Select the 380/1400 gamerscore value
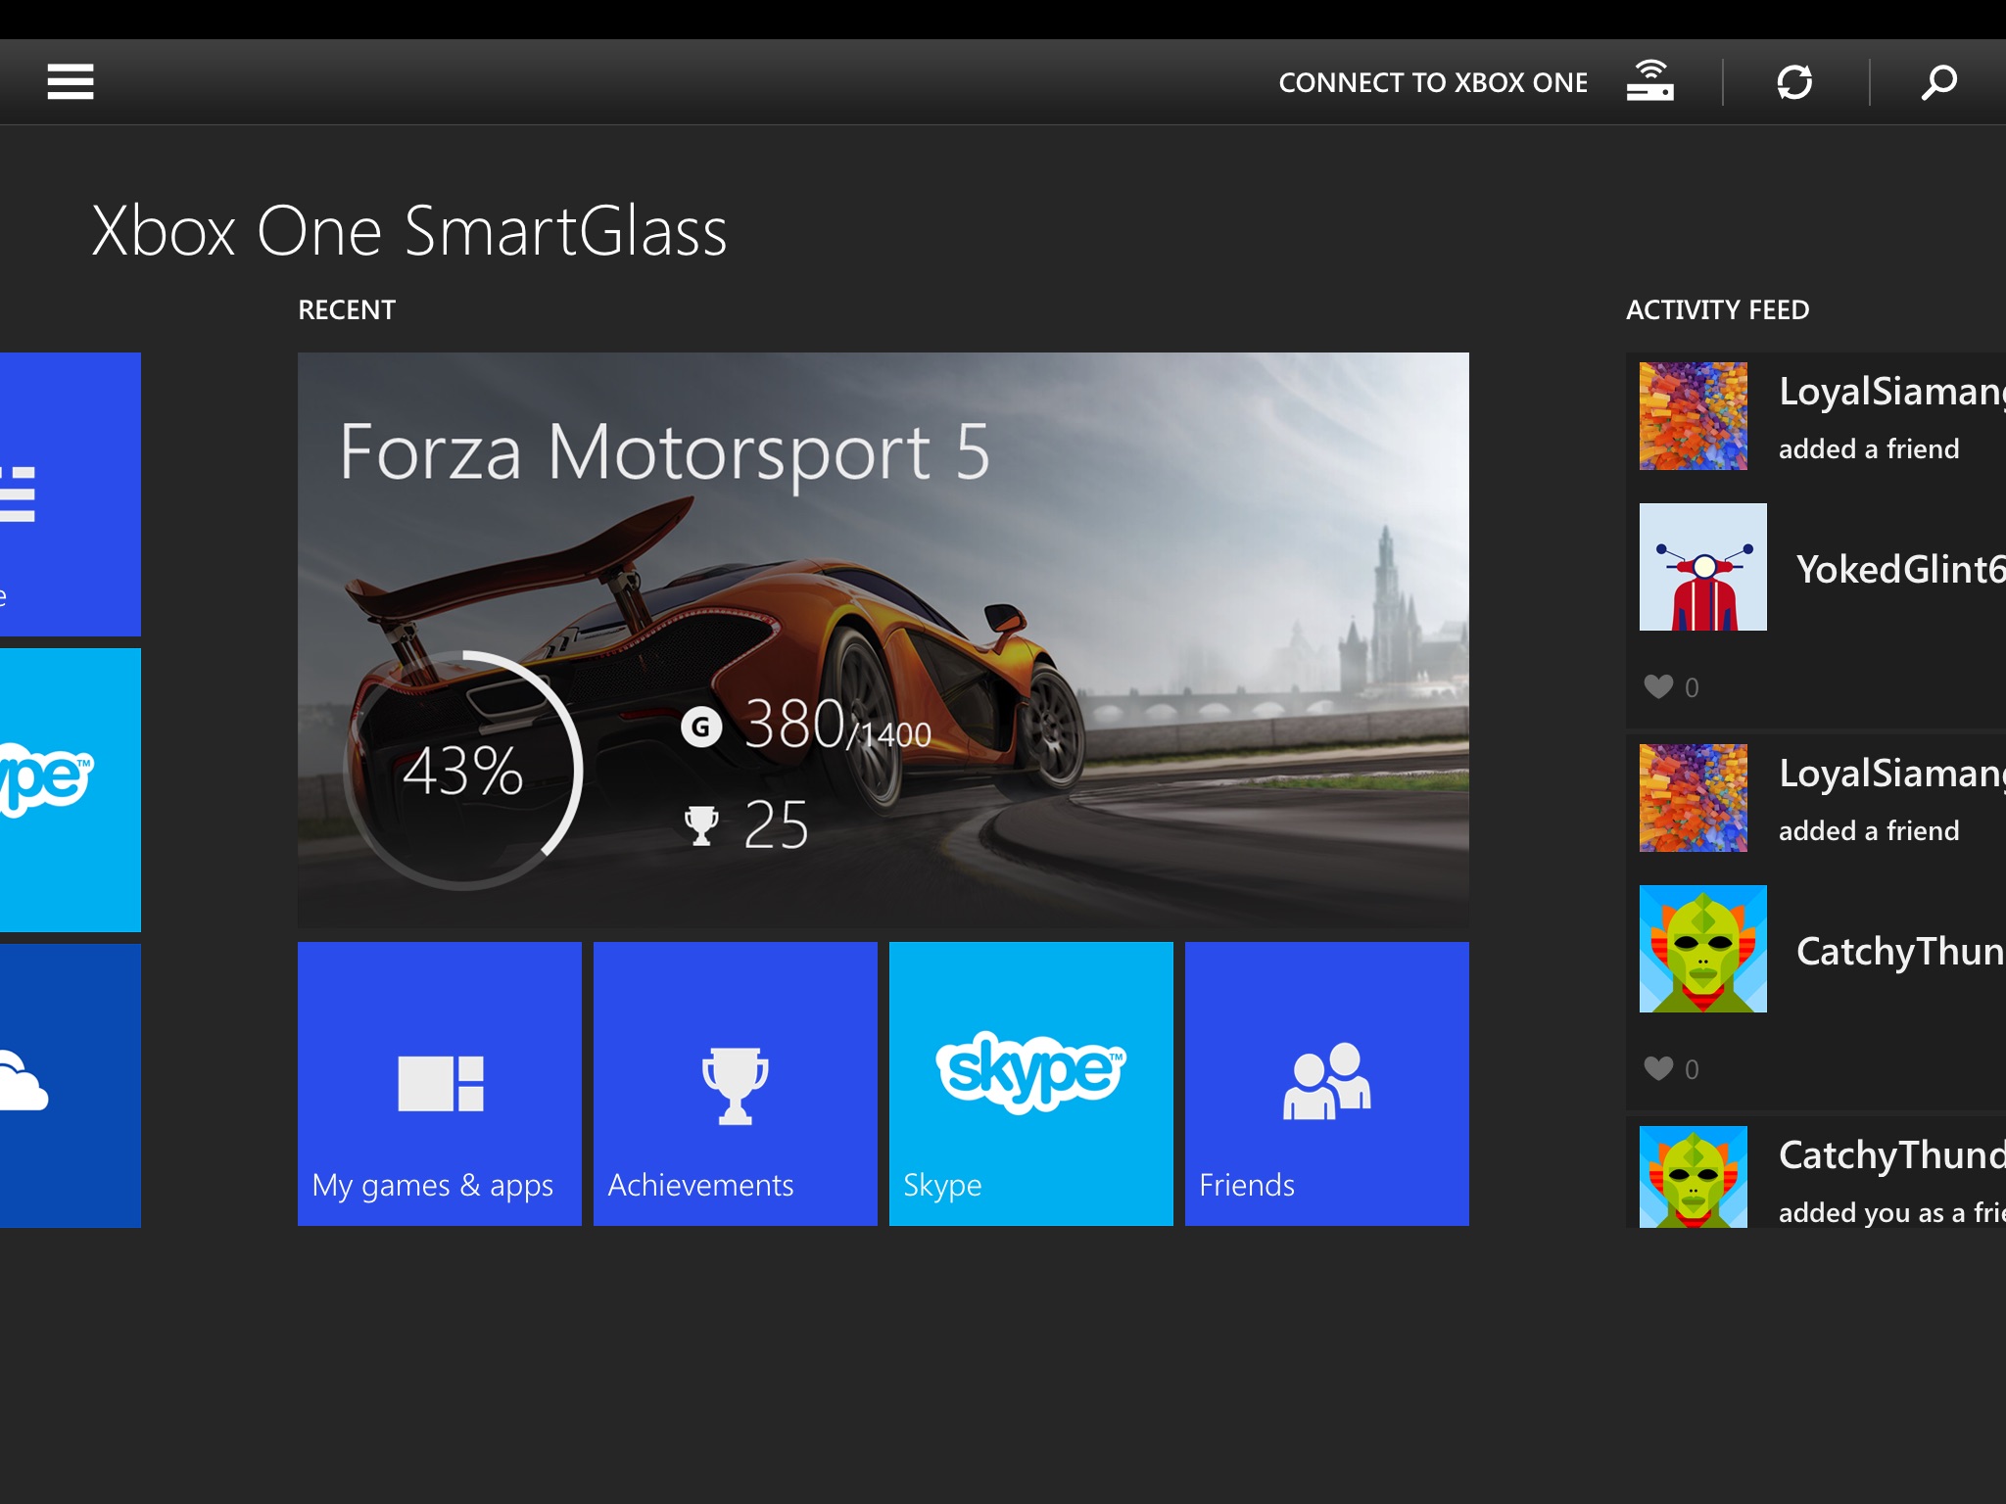The width and height of the screenshot is (2006, 1504). 837,726
